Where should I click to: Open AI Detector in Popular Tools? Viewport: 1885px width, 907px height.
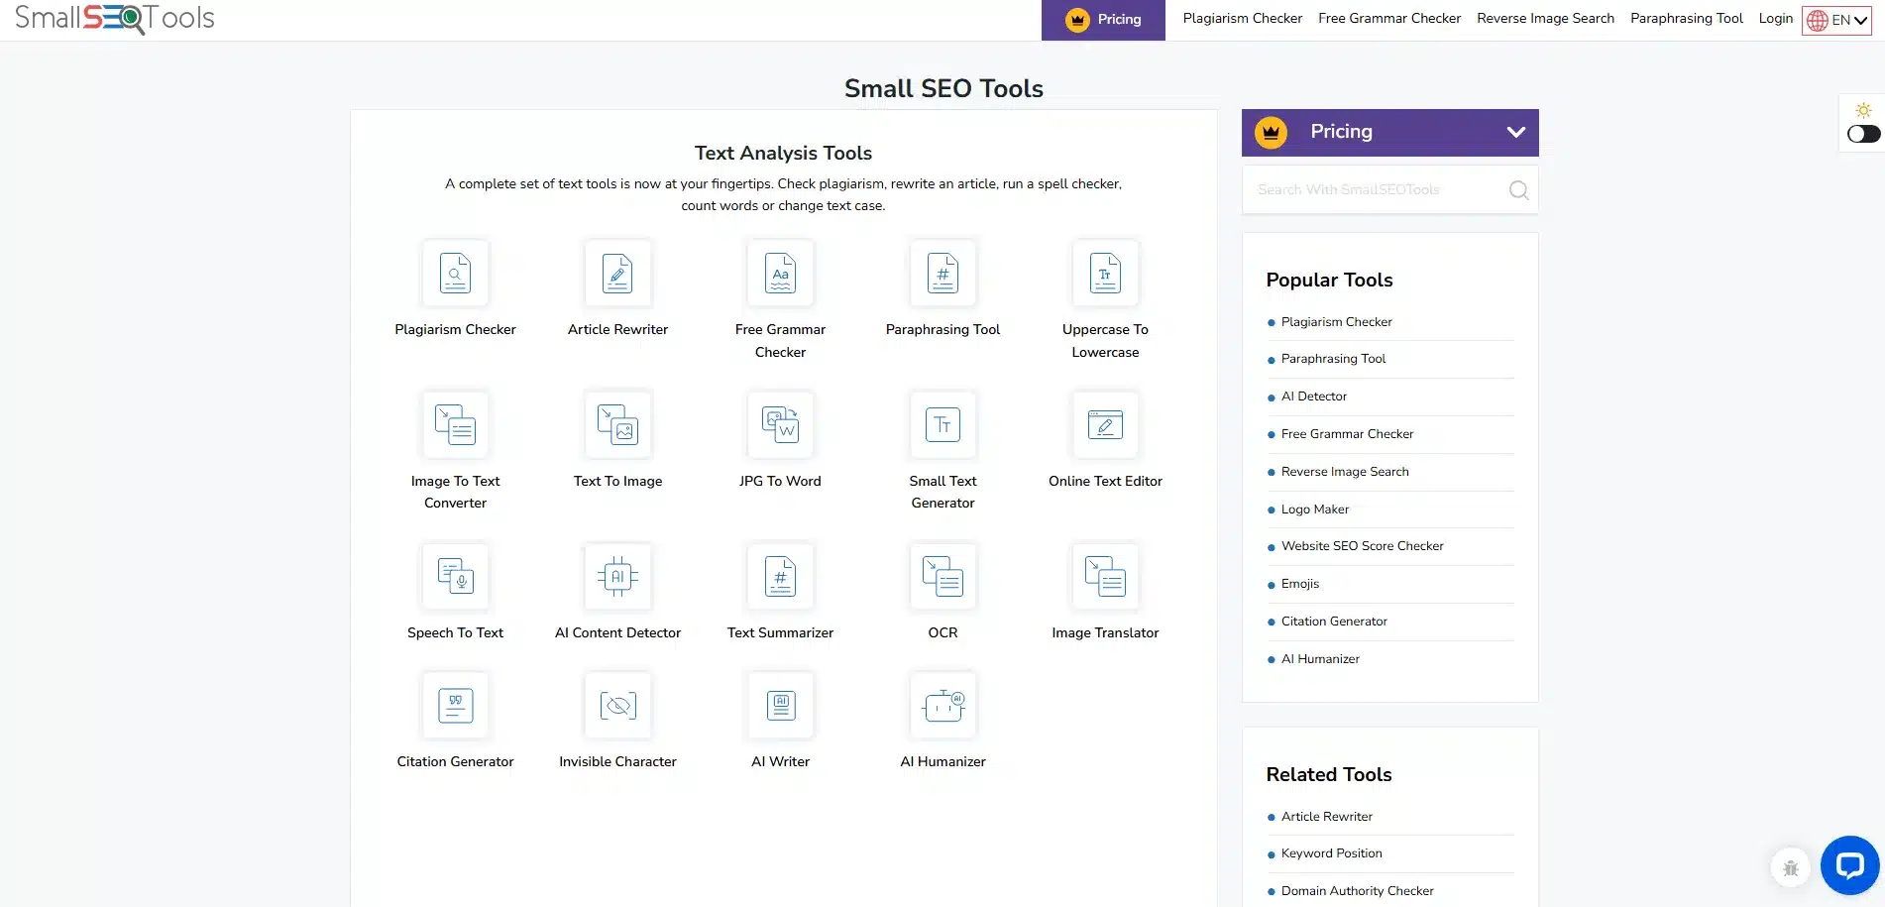(x=1313, y=397)
